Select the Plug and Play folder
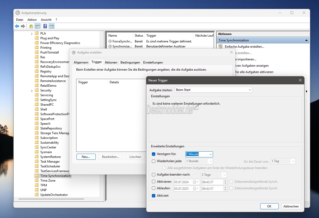The width and height of the screenshot is (319, 218). pos(50,38)
